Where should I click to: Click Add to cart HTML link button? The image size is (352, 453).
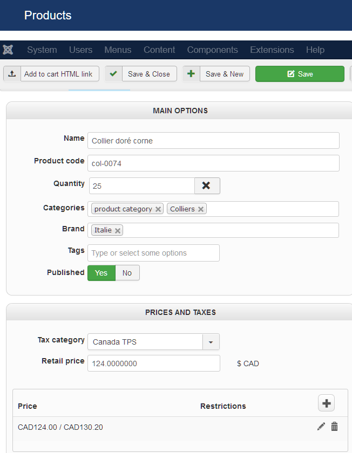[51, 74]
